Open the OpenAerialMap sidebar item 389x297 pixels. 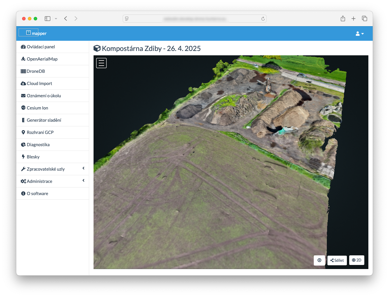(42, 59)
